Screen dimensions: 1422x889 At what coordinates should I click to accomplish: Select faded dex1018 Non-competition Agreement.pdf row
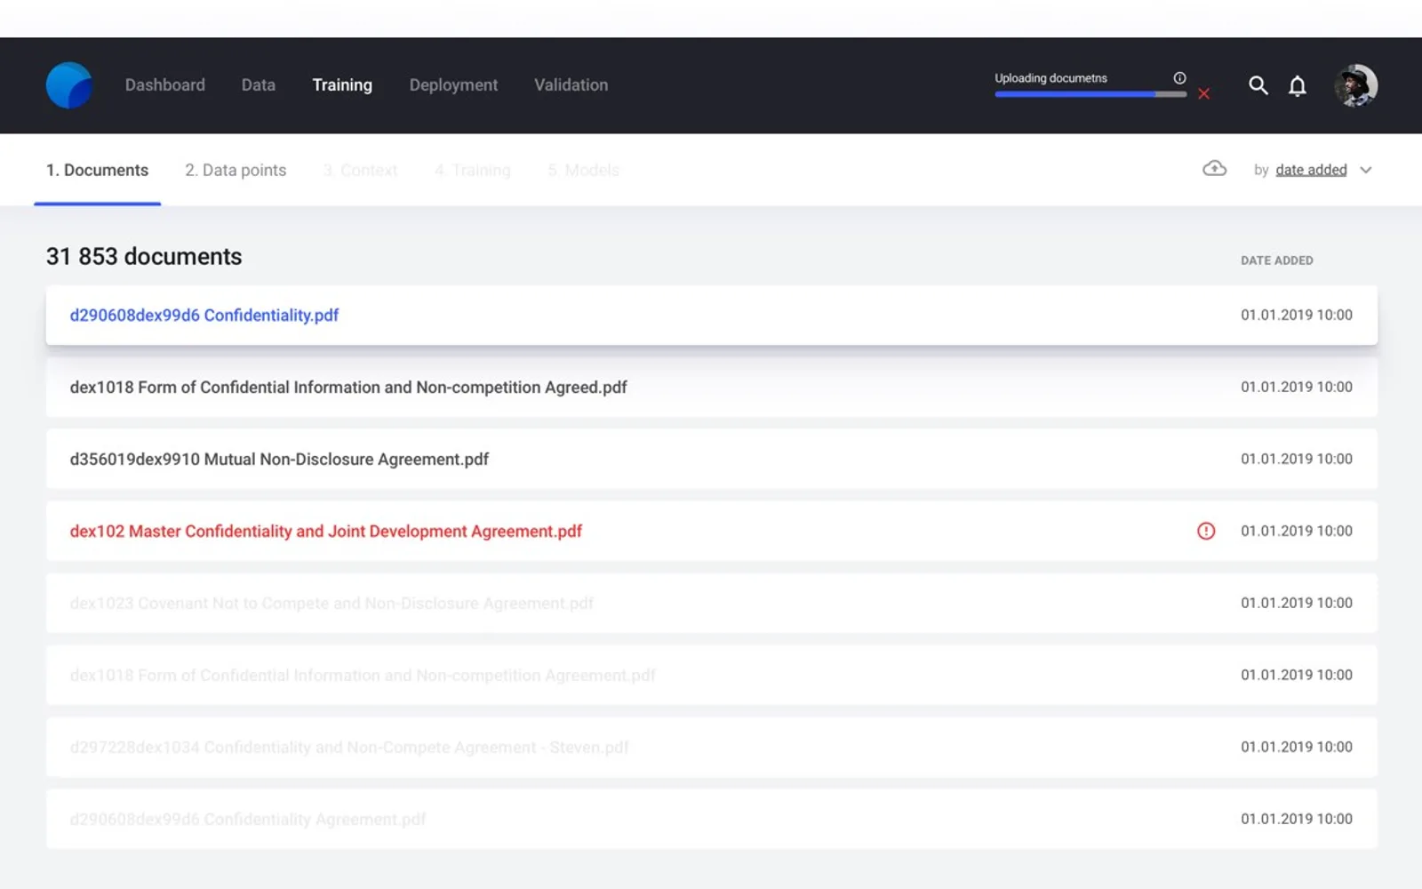pyautogui.click(x=712, y=675)
